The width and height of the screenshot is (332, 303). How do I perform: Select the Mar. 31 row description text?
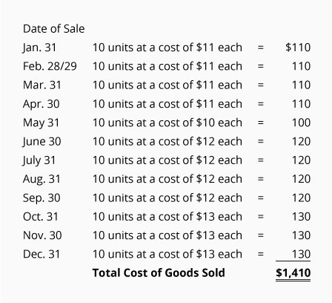[x=167, y=85]
